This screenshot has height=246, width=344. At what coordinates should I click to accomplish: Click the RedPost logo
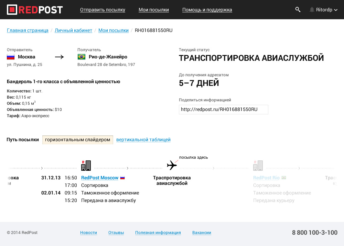(35, 10)
